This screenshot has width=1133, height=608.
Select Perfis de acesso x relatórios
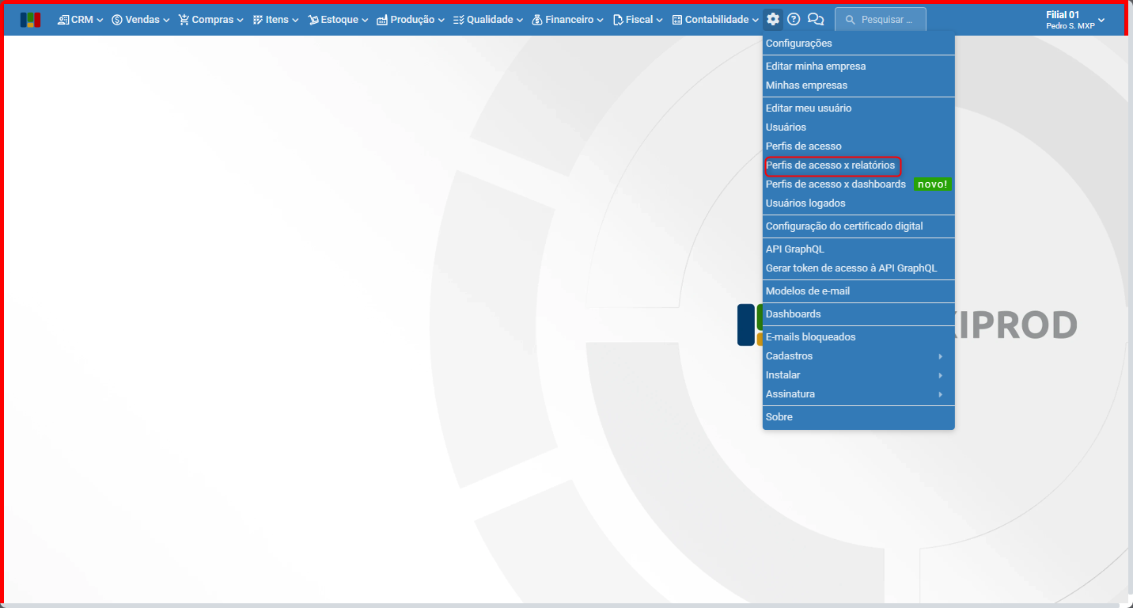(x=858, y=165)
